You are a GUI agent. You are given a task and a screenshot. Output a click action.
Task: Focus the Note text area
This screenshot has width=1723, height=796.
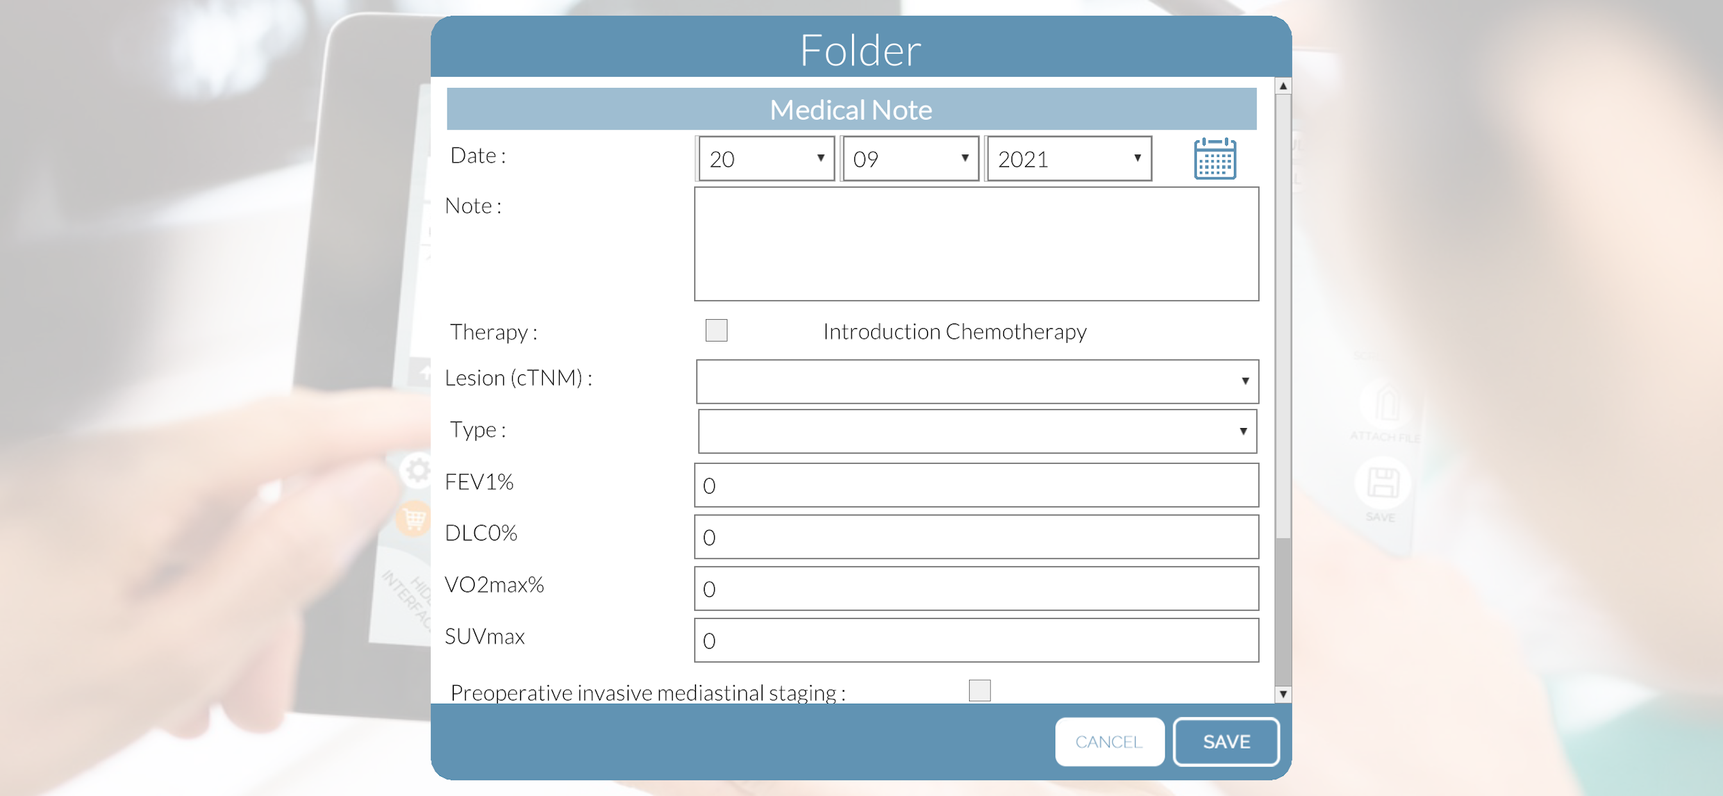pyautogui.click(x=976, y=244)
